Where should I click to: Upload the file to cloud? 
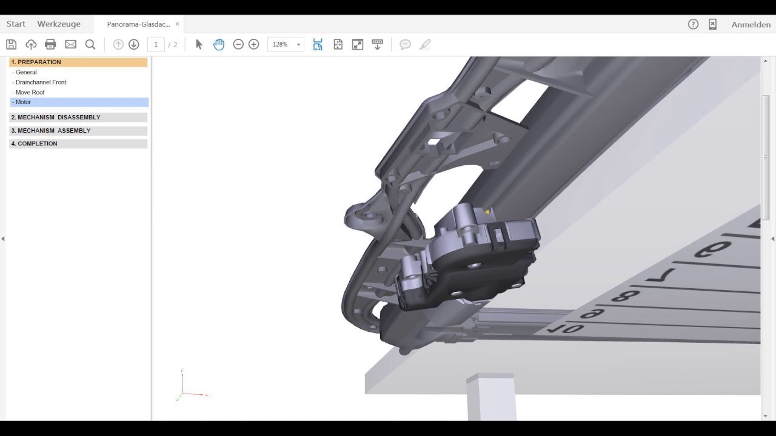pos(31,44)
